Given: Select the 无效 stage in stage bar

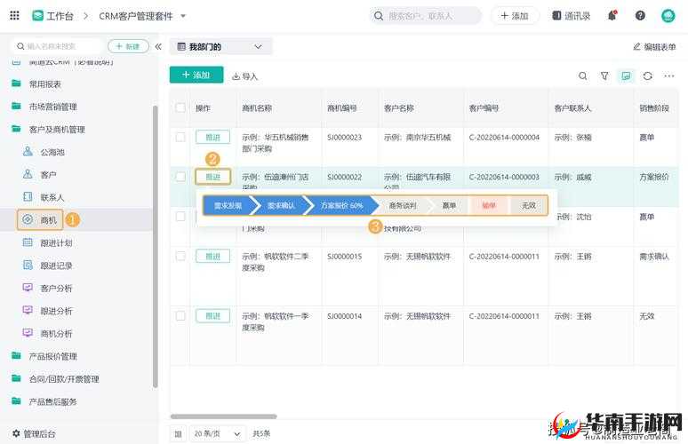Looking at the screenshot, I should pyautogui.click(x=529, y=205).
